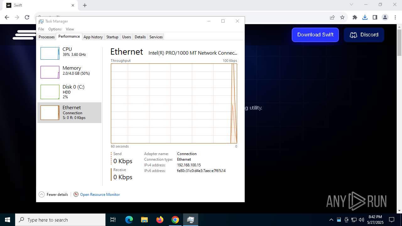The height and width of the screenshot is (226, 402).
Task: Click the Resource Monitor gauge icon
Action: pyautogui.click(x=76, y=195)
